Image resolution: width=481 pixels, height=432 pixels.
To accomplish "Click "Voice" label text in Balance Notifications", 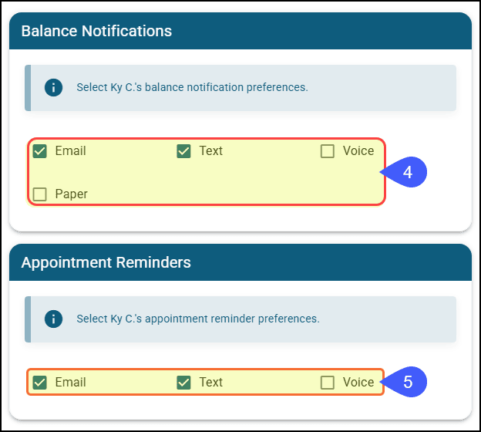I will click(358, 151).
